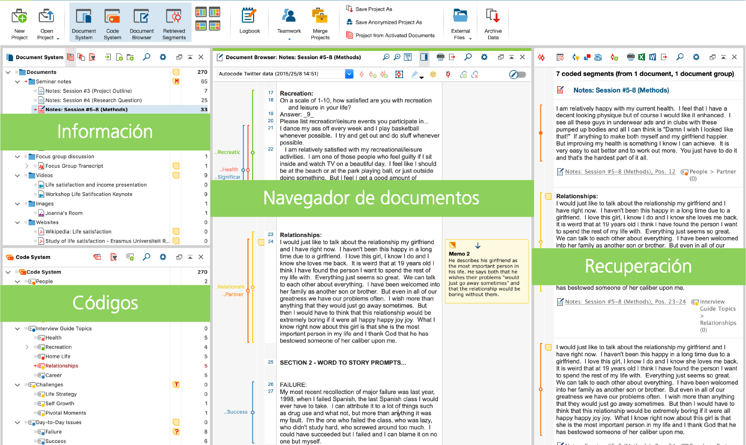This screenshot has width=746, height=445.
Task: Toggle the Retrieved Segments window button
Action: 174,23
